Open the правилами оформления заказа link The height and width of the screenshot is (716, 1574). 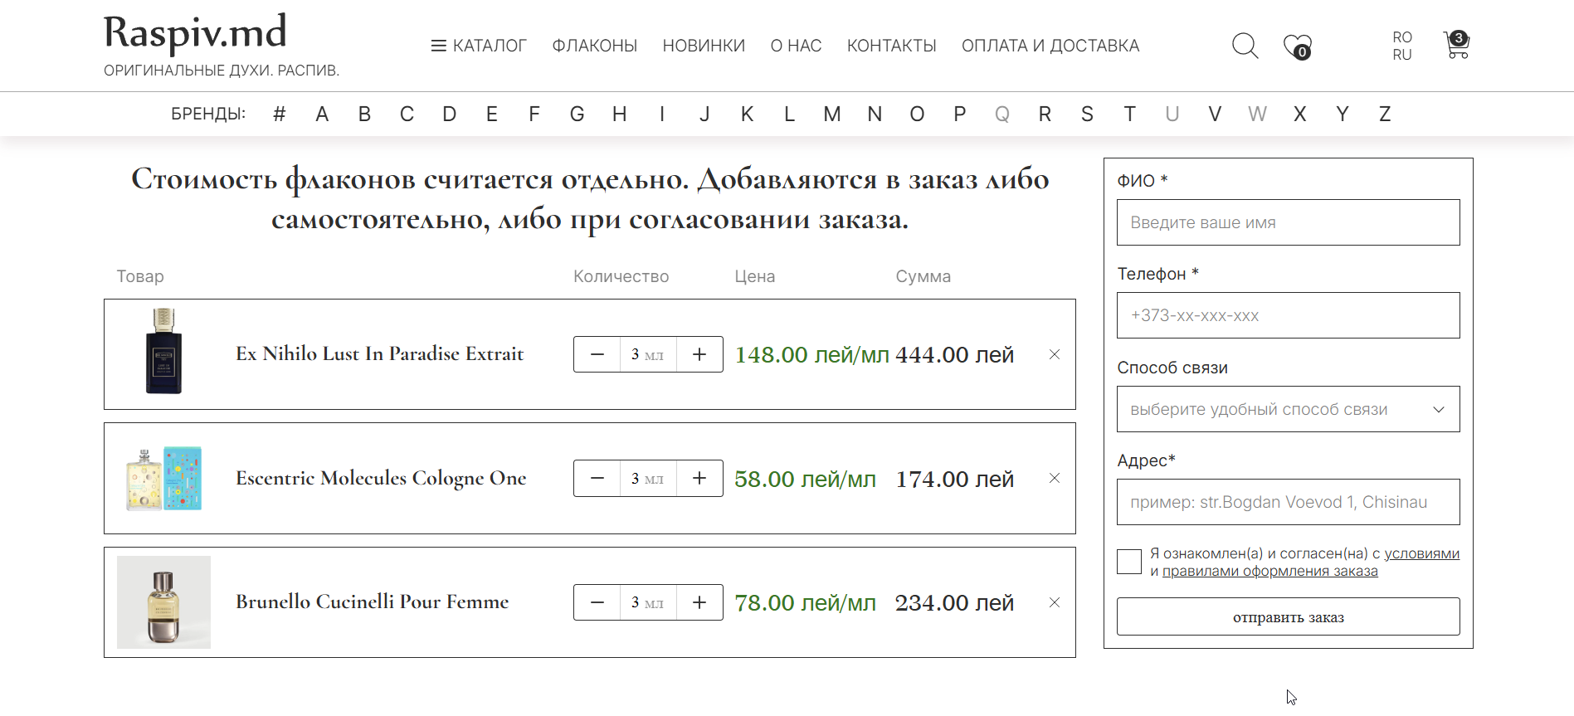point(1269,571)
